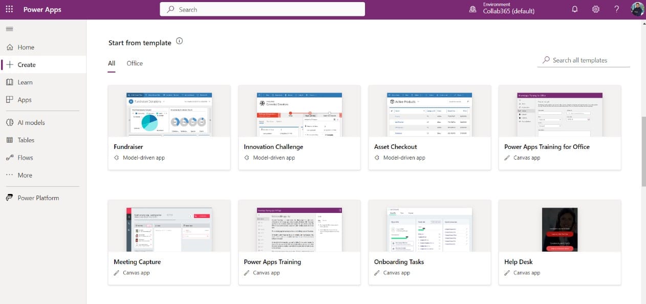Select Tables in the left navigation
Image resolution: width=646 pixels, height=304 pixels.
[26, 140]
